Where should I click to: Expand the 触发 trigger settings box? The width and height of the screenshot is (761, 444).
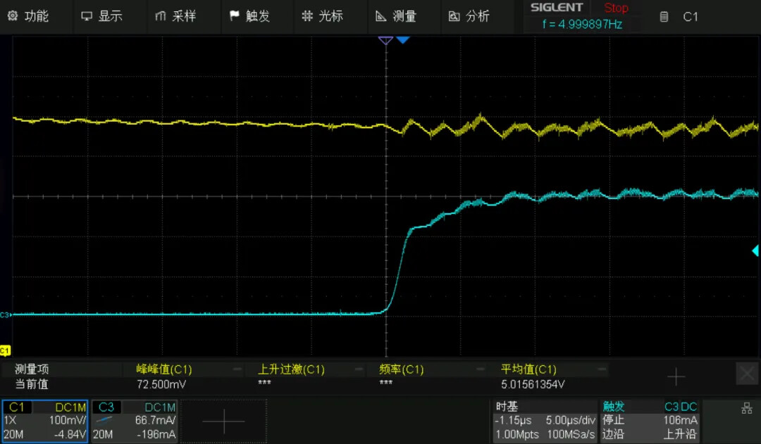[x=649, y=421]
